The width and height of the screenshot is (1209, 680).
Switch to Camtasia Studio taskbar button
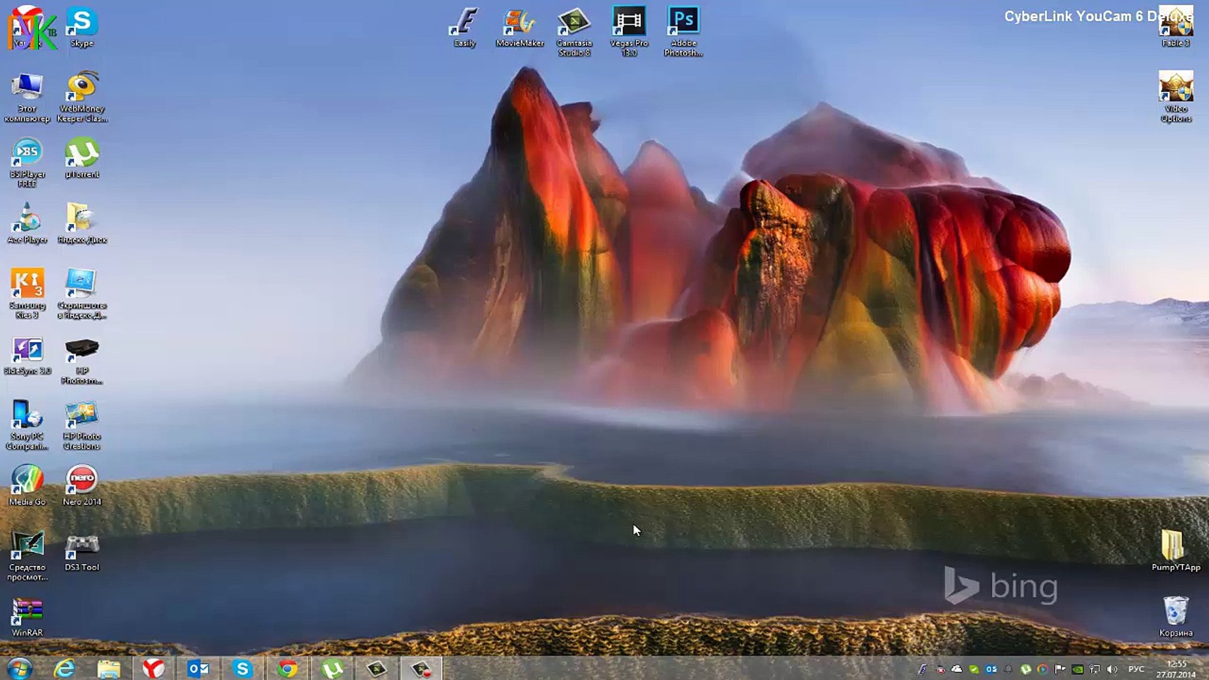pyautogui.click(x=377, y=668)
